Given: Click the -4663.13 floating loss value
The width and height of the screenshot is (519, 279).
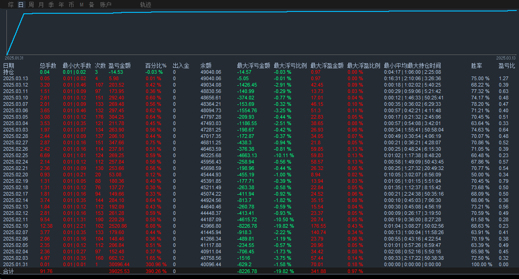Looking at the screenshot, I should pyautogui.click(x=247, y=155).
